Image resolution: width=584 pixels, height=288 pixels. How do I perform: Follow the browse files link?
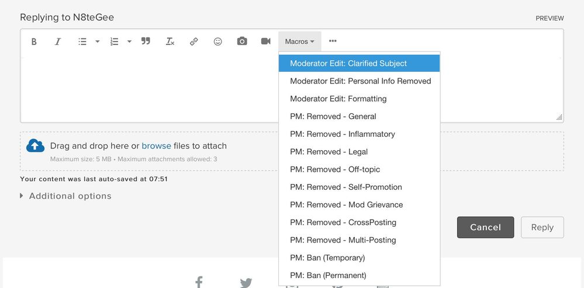pyautogui.click(x=157, y=146)
